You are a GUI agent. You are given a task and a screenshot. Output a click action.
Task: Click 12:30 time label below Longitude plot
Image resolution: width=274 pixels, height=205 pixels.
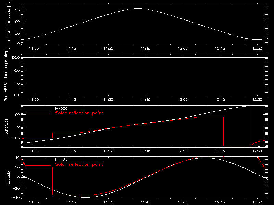(x=257, y=151)
